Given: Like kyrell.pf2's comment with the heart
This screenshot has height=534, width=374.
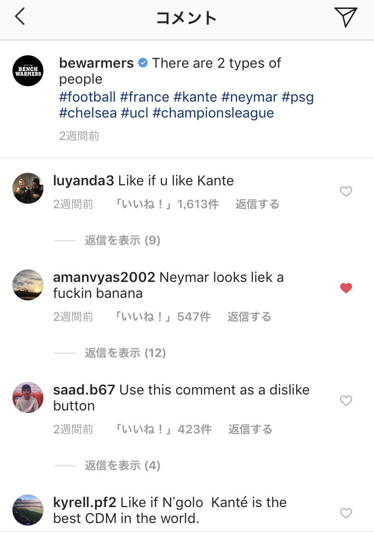Looking at the screenshot, I should 346,513.
